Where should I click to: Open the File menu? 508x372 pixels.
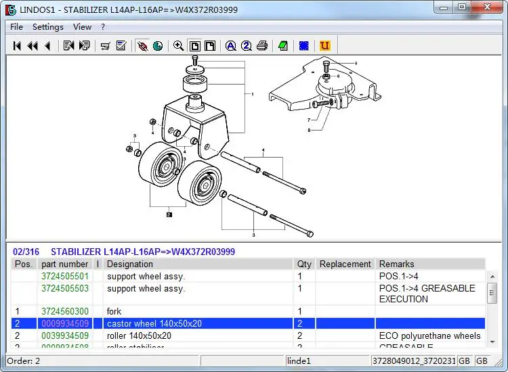[16, 27]
